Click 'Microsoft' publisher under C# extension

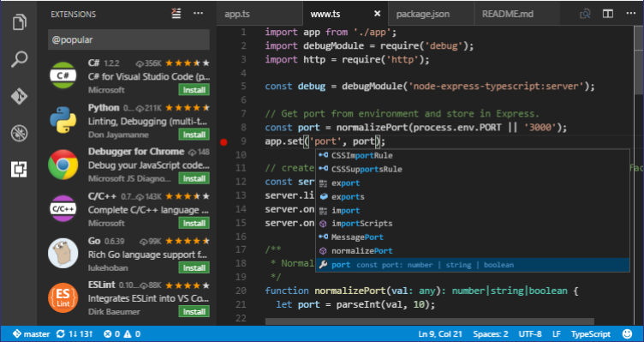click(106, 90)
